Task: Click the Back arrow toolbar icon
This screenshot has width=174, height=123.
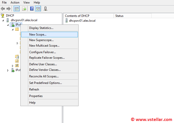Action: click(x=3, y=9)
